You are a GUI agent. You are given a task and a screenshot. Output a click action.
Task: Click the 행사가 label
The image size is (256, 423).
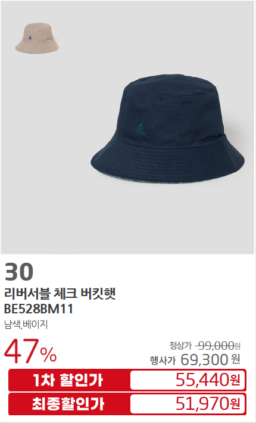(x=163, y=360)
